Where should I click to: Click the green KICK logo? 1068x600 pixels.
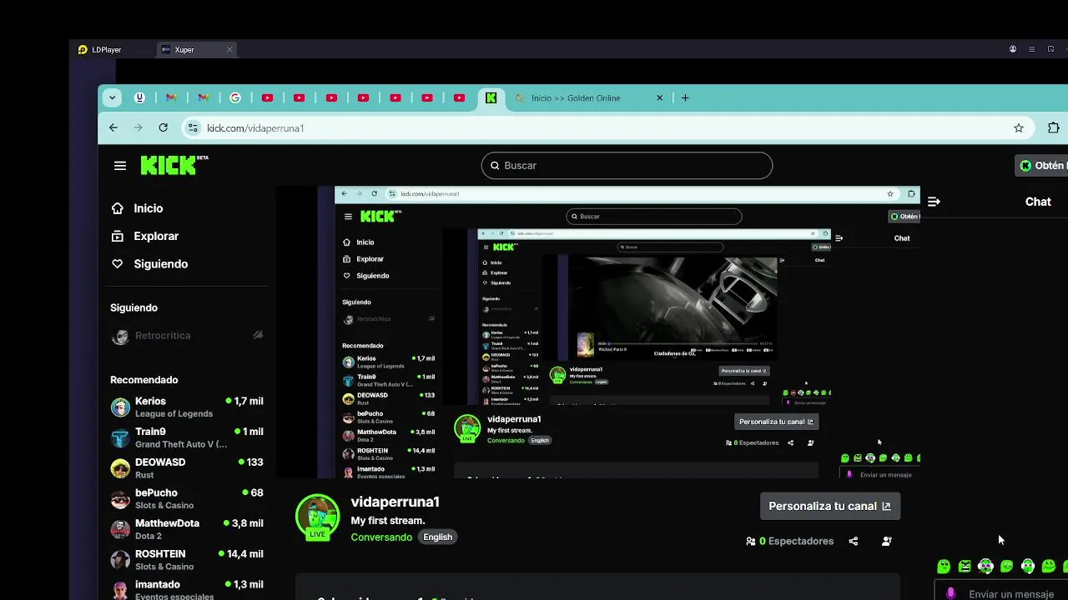tap(169, 165)
